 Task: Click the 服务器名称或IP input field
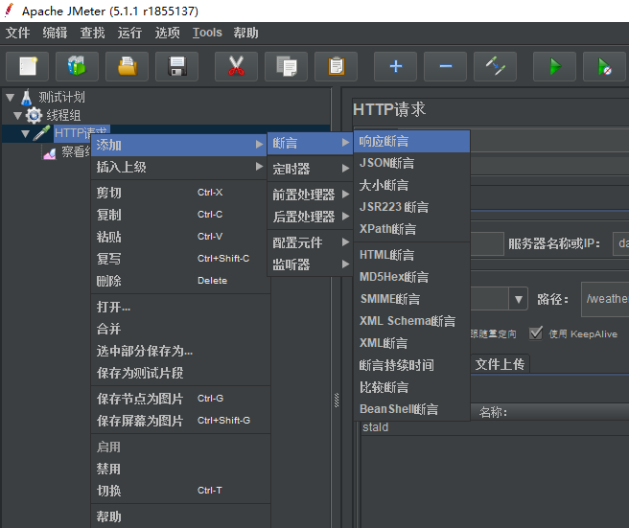tap(621, 243)
